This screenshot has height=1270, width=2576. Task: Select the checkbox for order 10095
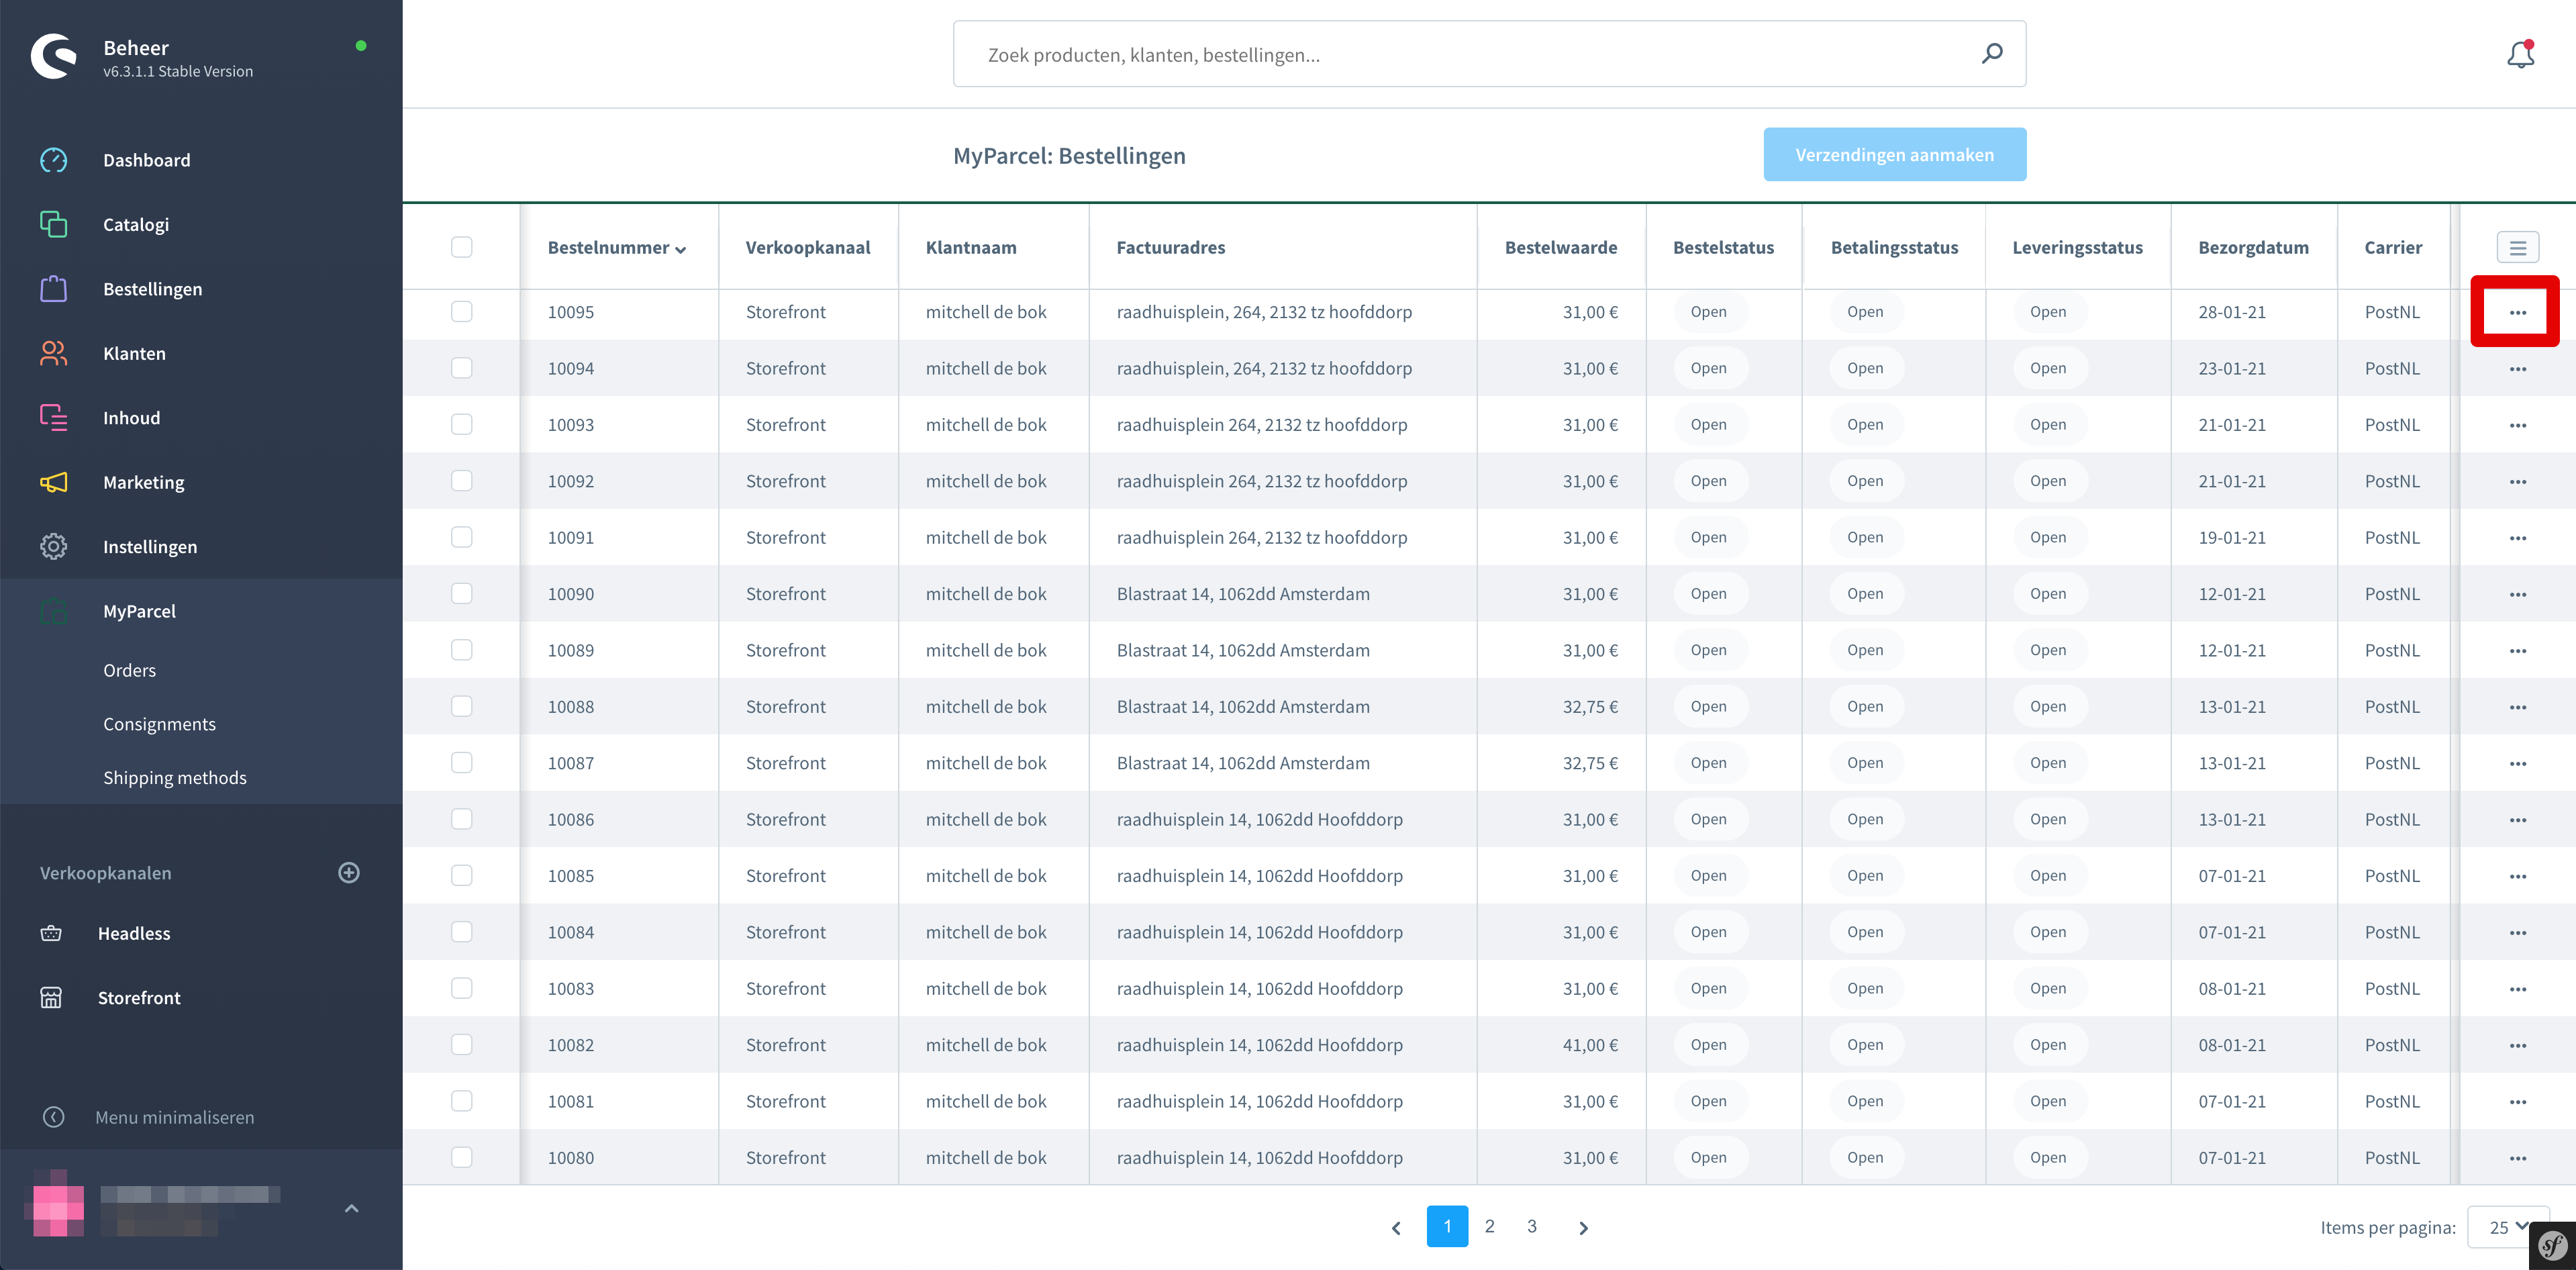coord(462,311)
